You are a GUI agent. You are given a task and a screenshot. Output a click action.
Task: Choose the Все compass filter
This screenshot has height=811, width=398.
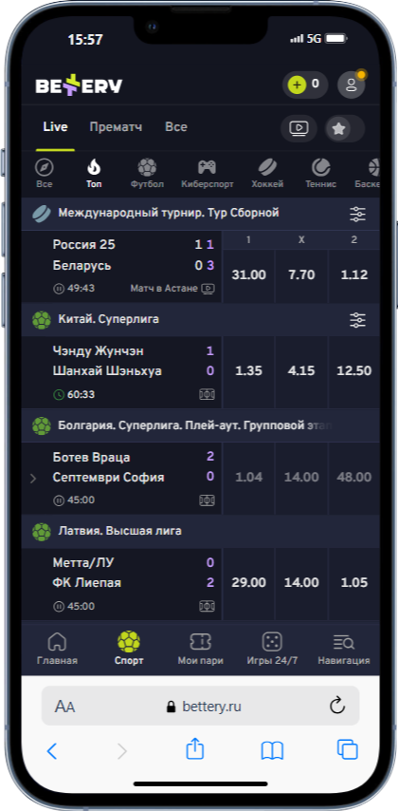click(x=45, y=167)
